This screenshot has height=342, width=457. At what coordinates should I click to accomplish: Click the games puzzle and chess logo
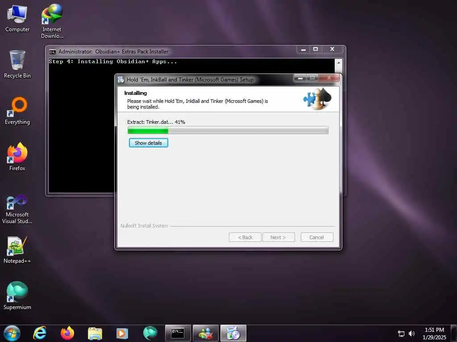[x=317, y=99]
